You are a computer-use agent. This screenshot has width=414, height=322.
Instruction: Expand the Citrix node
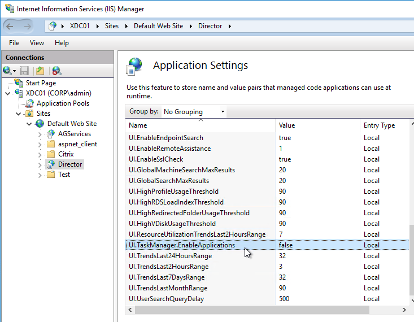(40, 155)
